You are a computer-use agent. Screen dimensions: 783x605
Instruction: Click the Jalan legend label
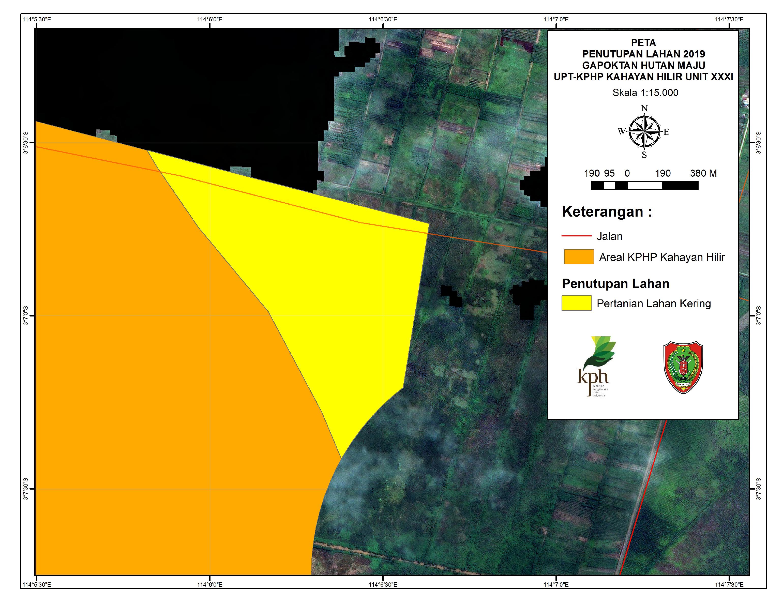point(609,236)
